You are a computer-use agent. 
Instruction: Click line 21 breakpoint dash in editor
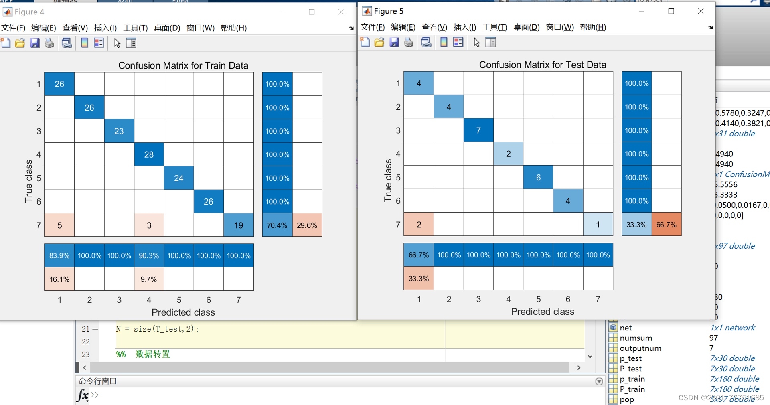[95, 329]
